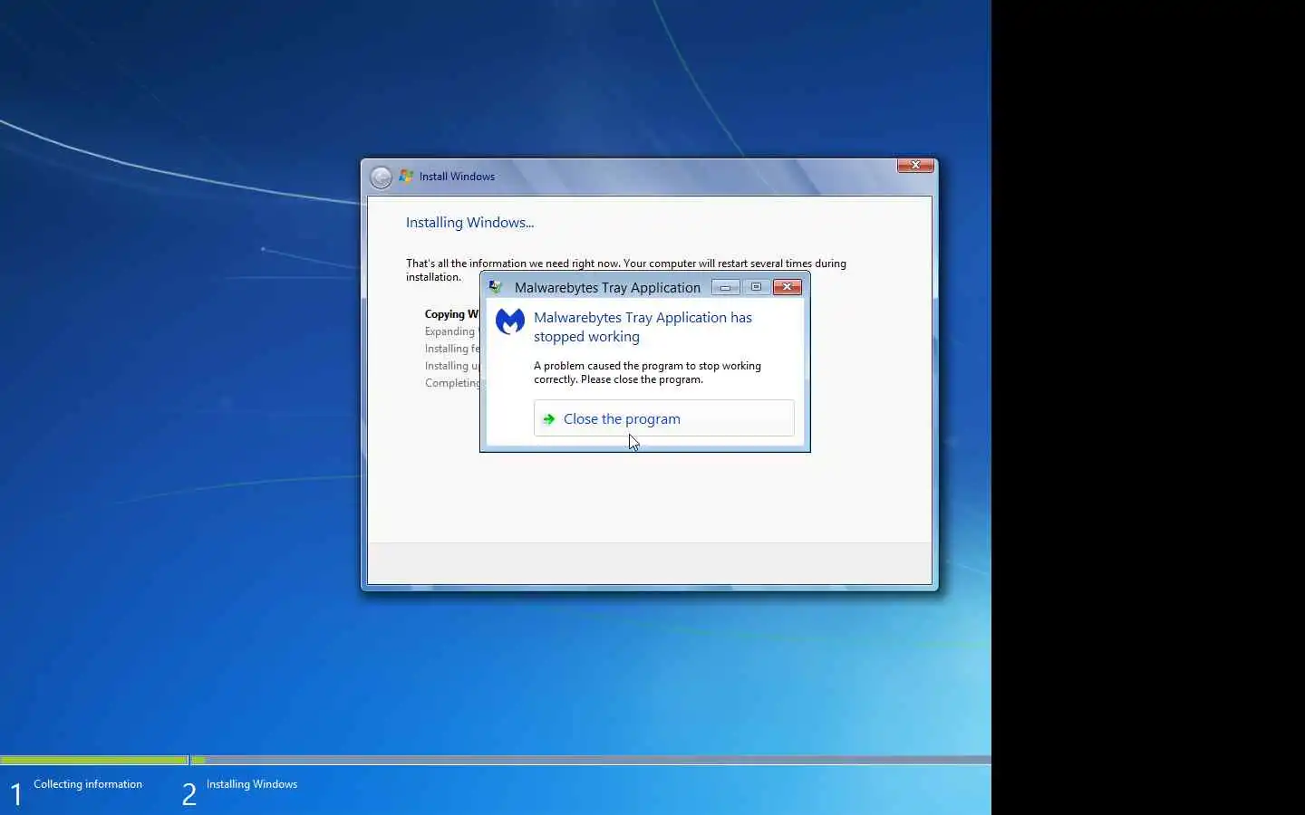
Task: Click the 'Expanding' step in the Install Windows window
Action: (449, 331)
